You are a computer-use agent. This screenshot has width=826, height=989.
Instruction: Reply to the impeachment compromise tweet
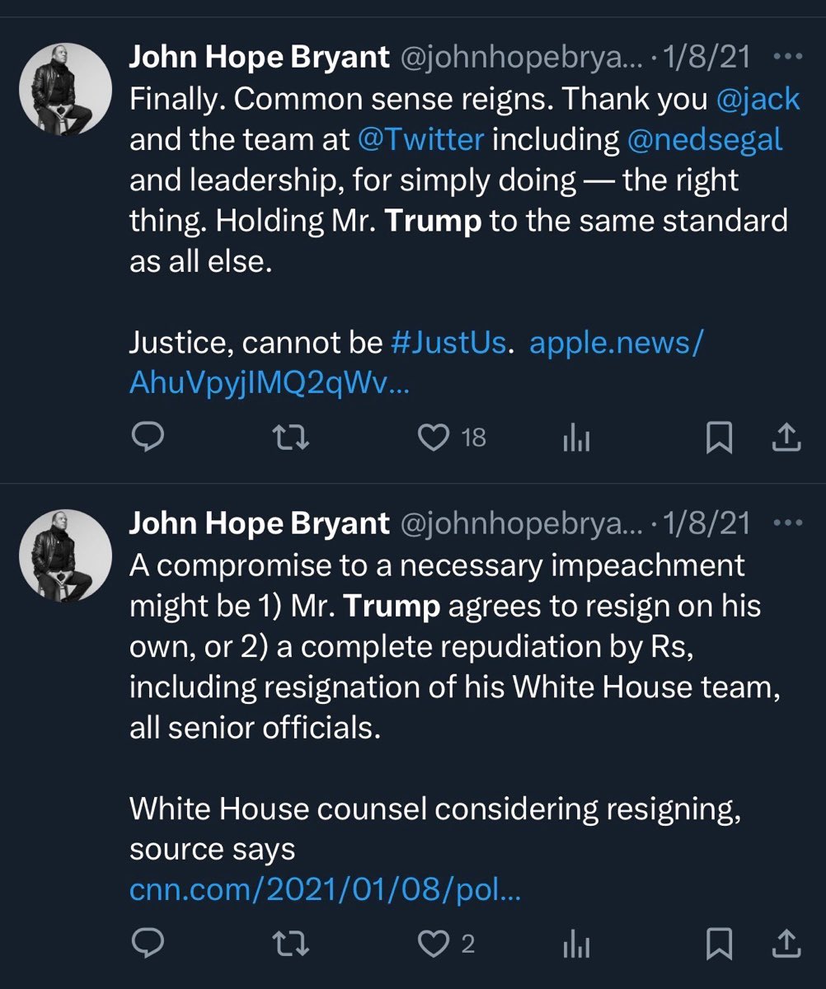(149, 944)
